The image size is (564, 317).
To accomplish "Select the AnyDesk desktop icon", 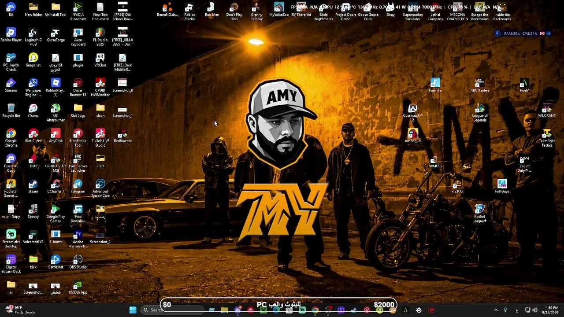I will pyautogui.click(x=56, y=136).
